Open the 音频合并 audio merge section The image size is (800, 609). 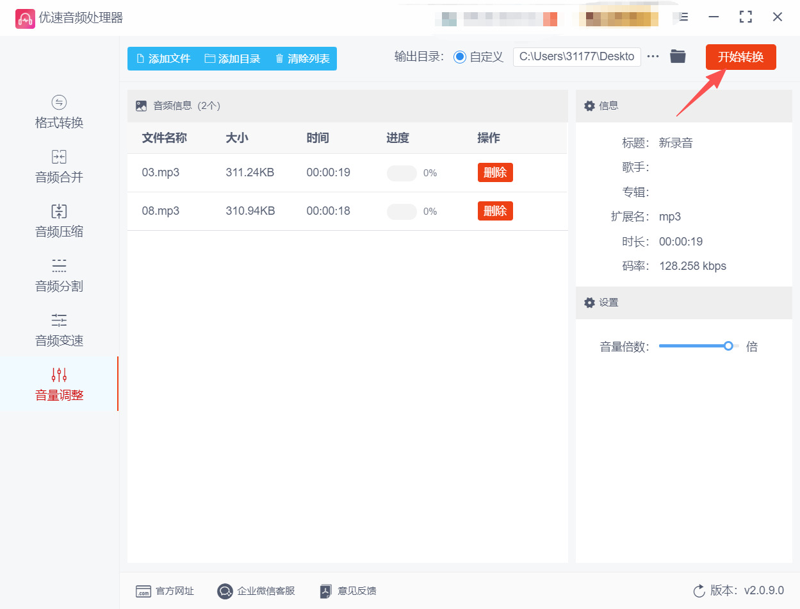(x=59, y=167)
